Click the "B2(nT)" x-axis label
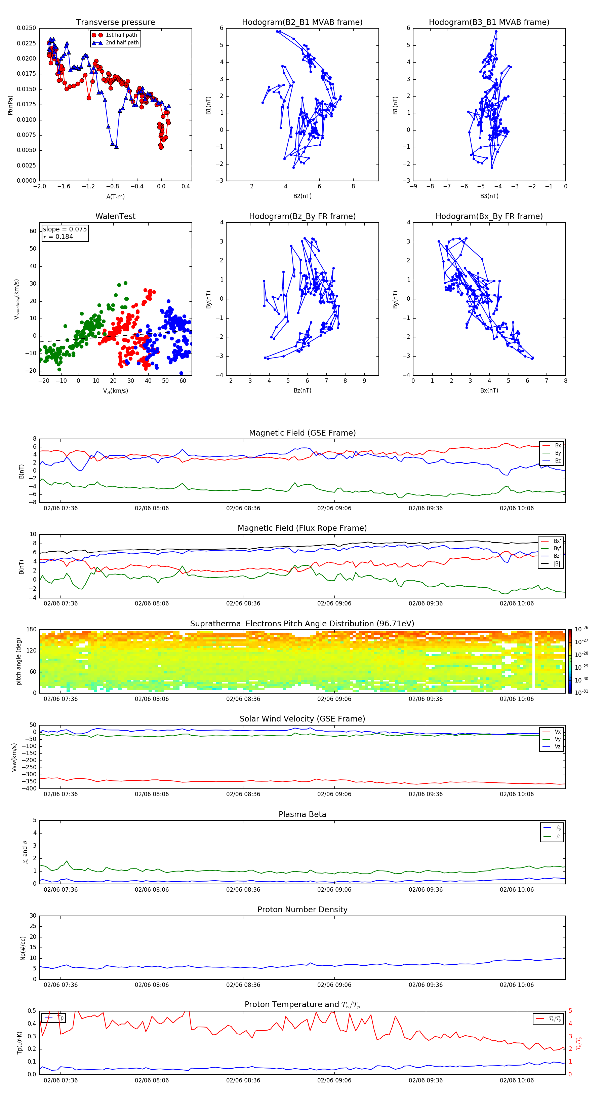The image size is (605, 1110). [x=302, y=196]
